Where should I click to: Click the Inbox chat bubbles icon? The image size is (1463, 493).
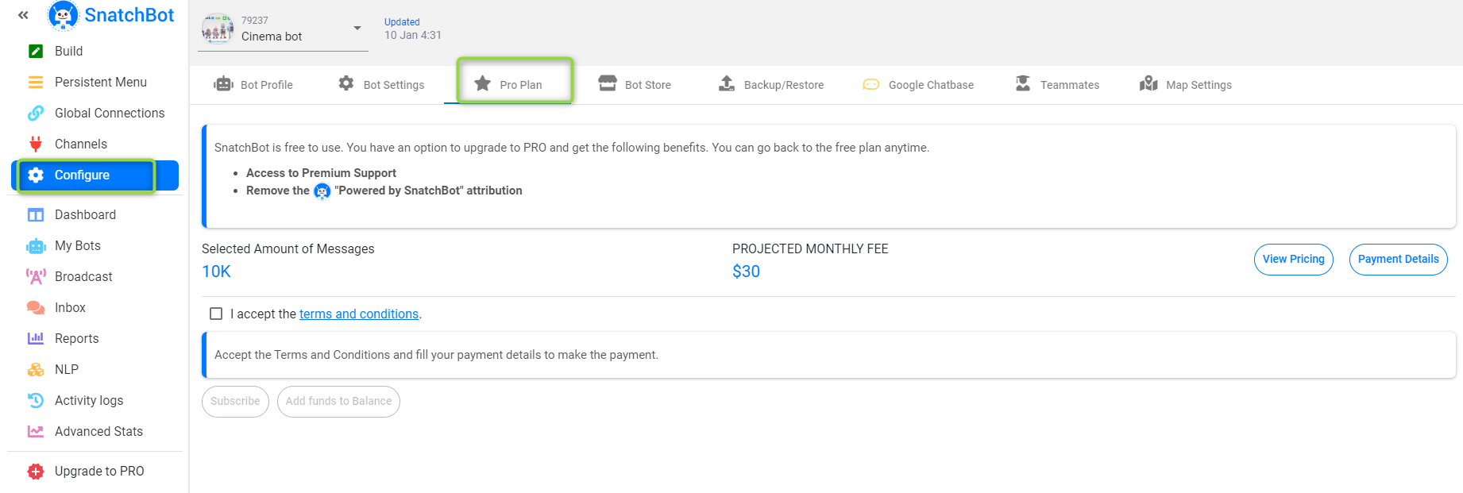click(x=36, y=307)
